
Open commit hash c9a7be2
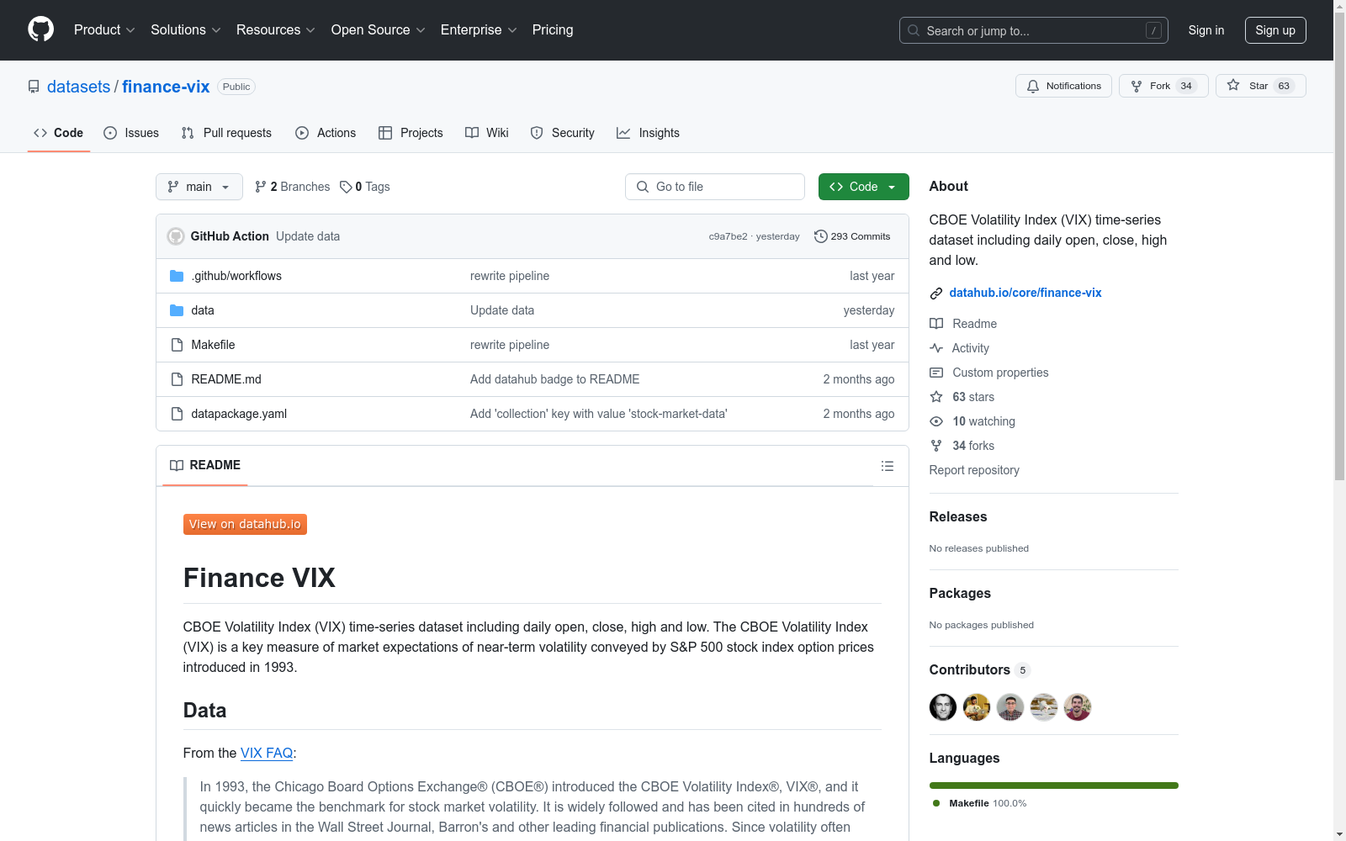[x=728, y=236]
